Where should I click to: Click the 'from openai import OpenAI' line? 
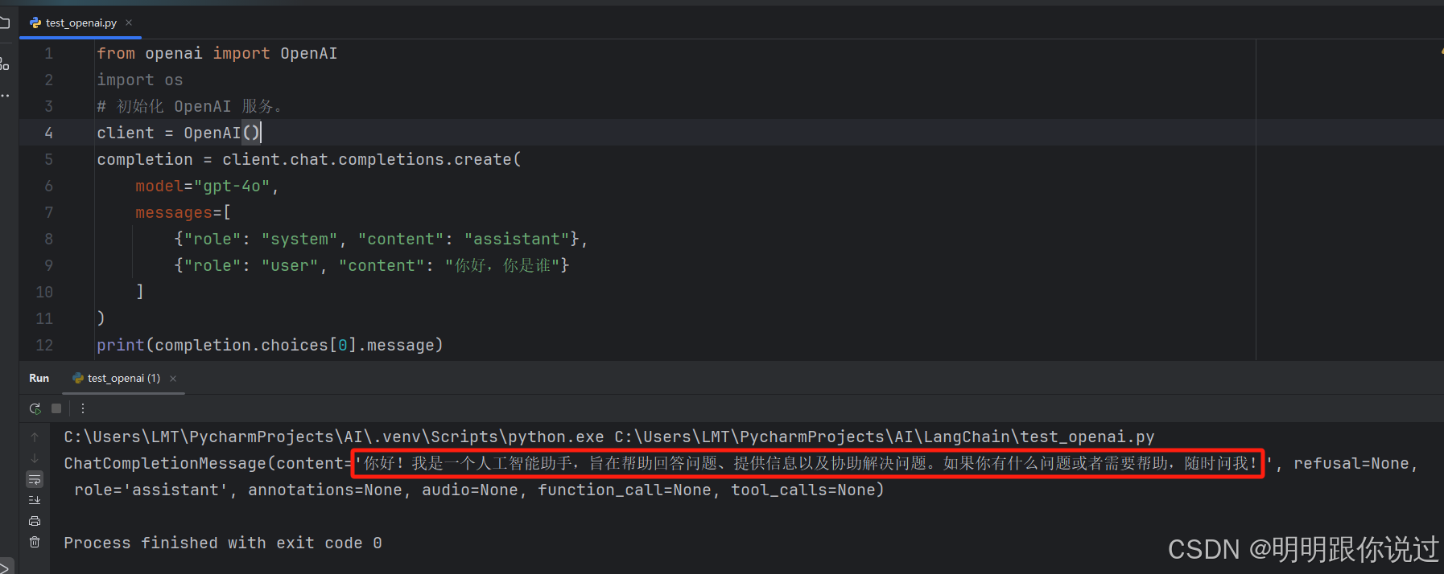click(217, 53)
